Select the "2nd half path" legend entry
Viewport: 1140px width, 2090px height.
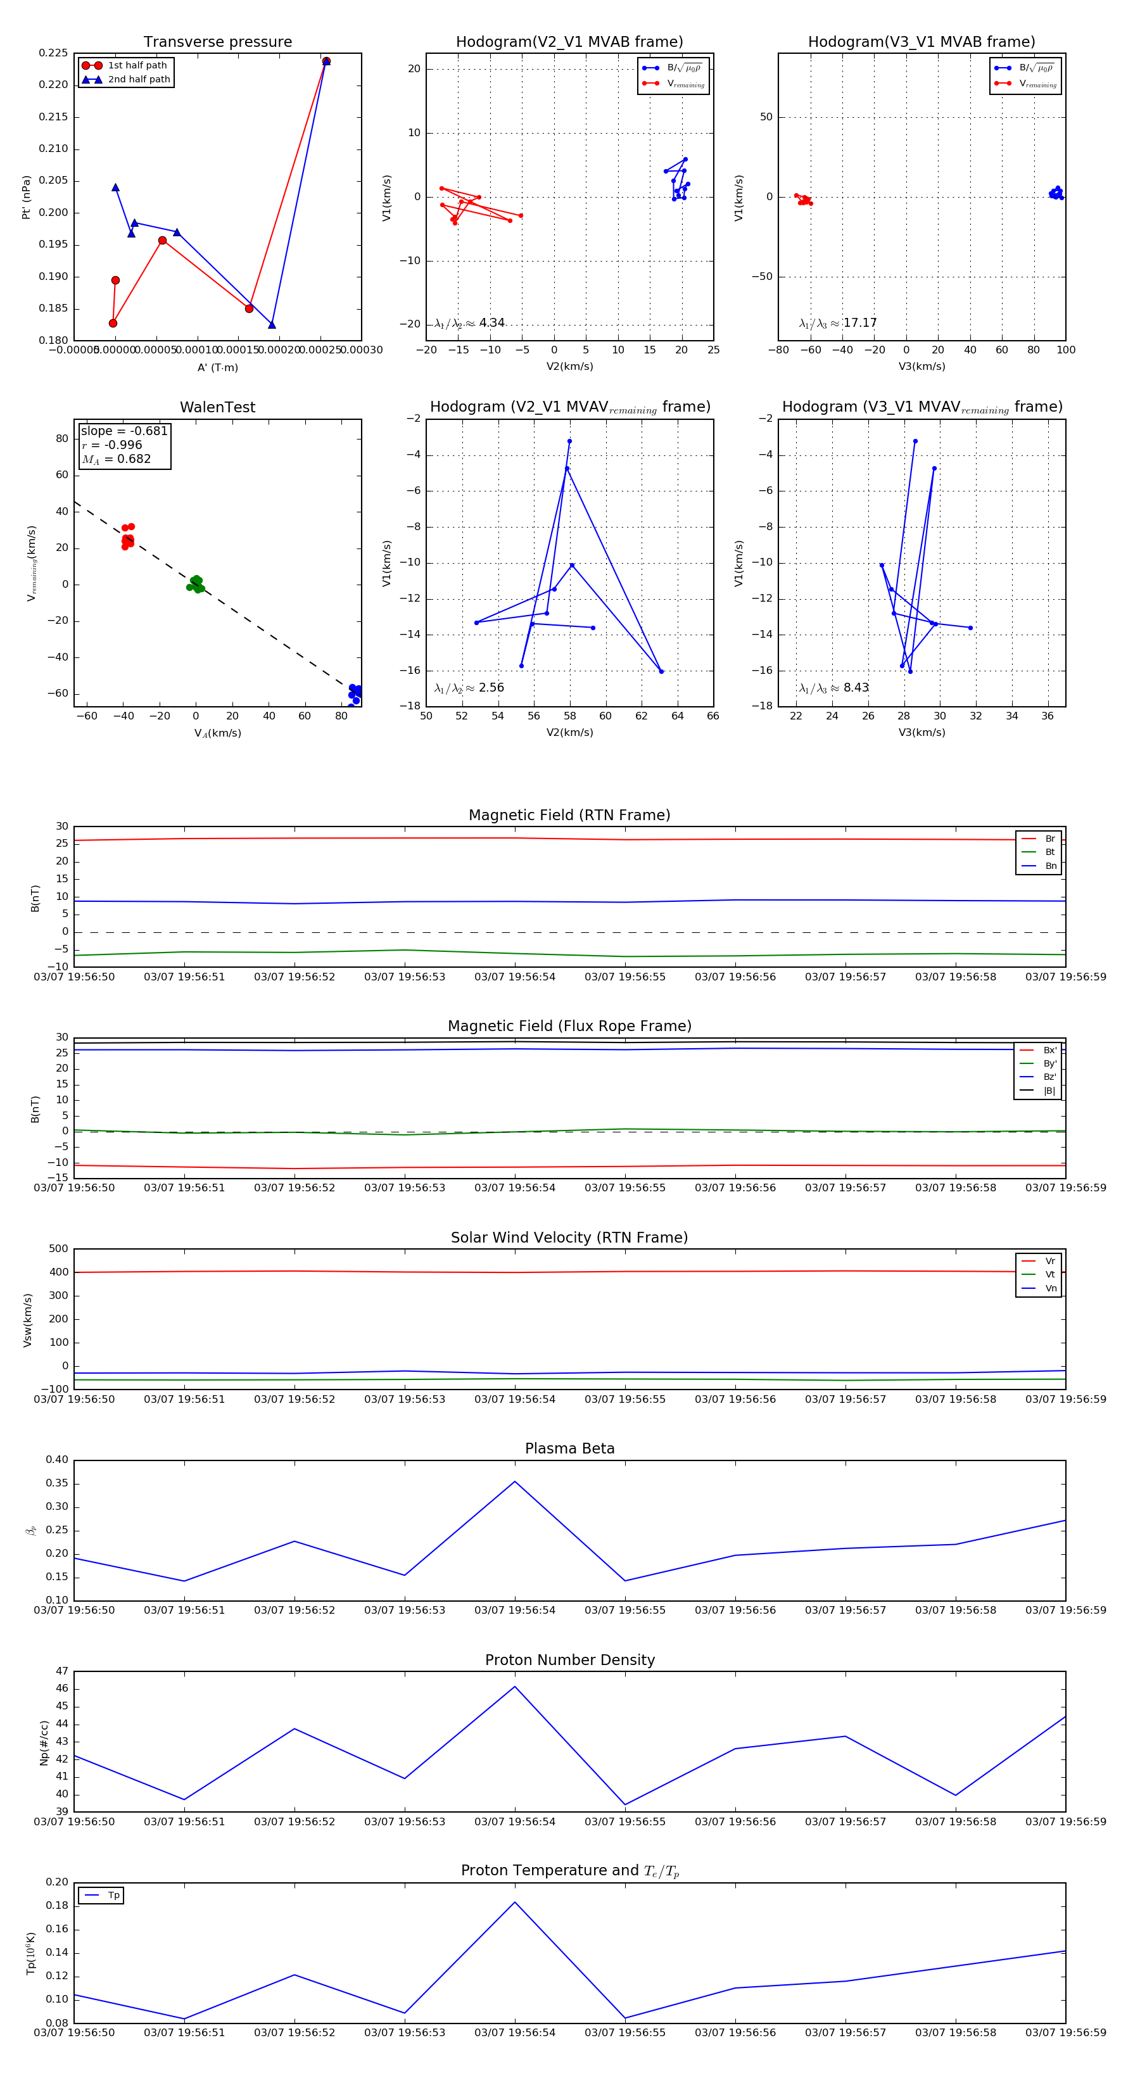(x=126, y=80)
